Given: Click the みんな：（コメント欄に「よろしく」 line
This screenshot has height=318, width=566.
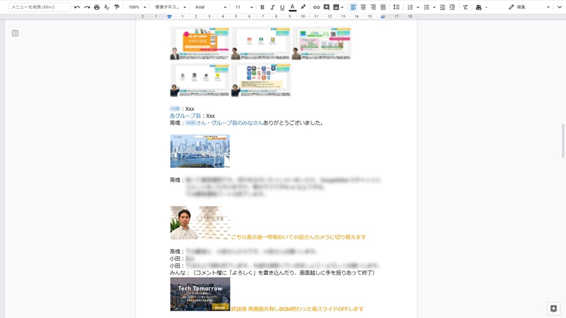Looking at the screenshot, I should [272, 273].
